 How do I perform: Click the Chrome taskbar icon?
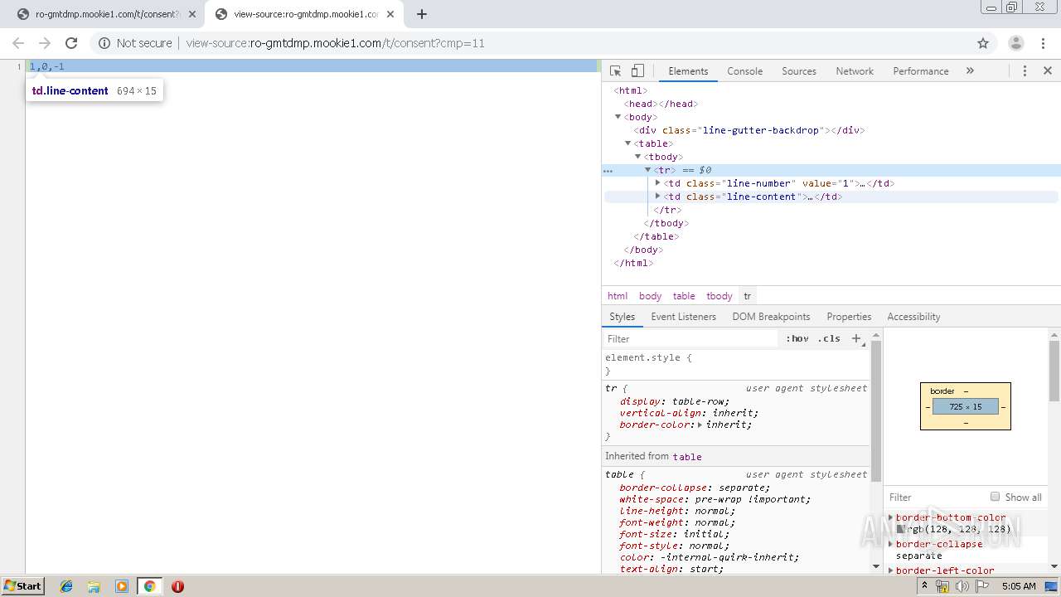pyautogui.click(x=149, y=586)
